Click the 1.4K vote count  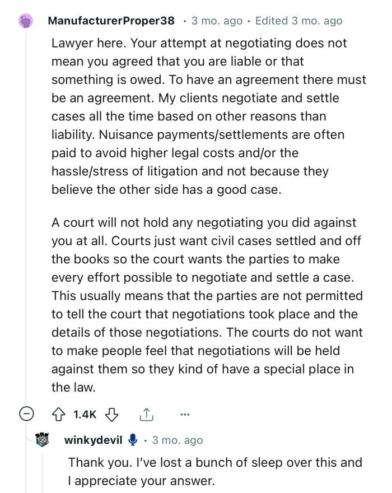tap(85, 415)
